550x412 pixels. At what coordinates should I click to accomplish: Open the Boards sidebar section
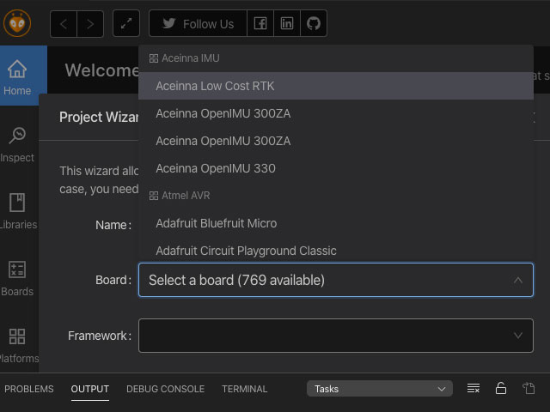click(17, 278)
